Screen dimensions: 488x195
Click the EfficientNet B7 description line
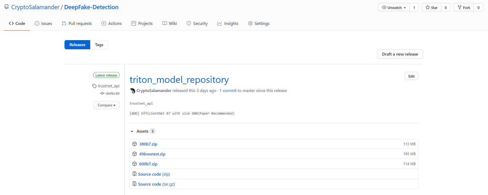click(182, 113)
